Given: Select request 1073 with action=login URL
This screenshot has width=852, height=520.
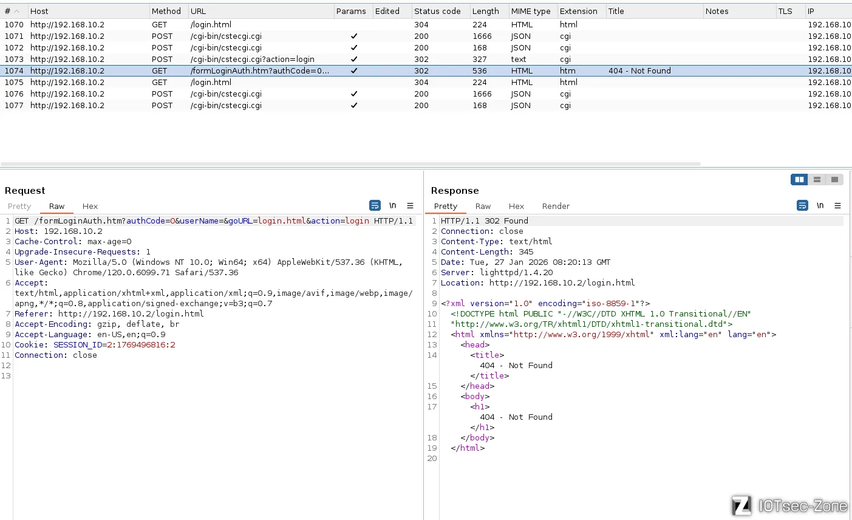Looking at the screenshot, I should 252,60.
